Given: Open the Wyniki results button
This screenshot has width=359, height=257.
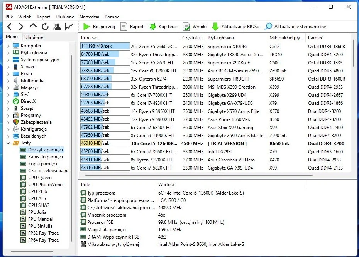Looking at the screenshot, I should (x=195, y=27).
